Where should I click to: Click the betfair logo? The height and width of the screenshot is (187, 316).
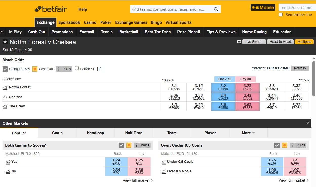pos(50,9)
